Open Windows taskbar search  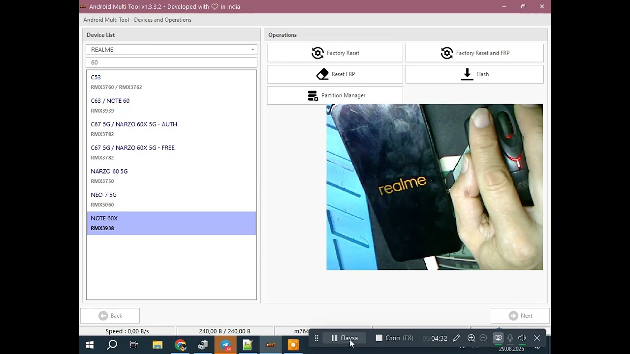pyautogui.click(x=112, y=345)
